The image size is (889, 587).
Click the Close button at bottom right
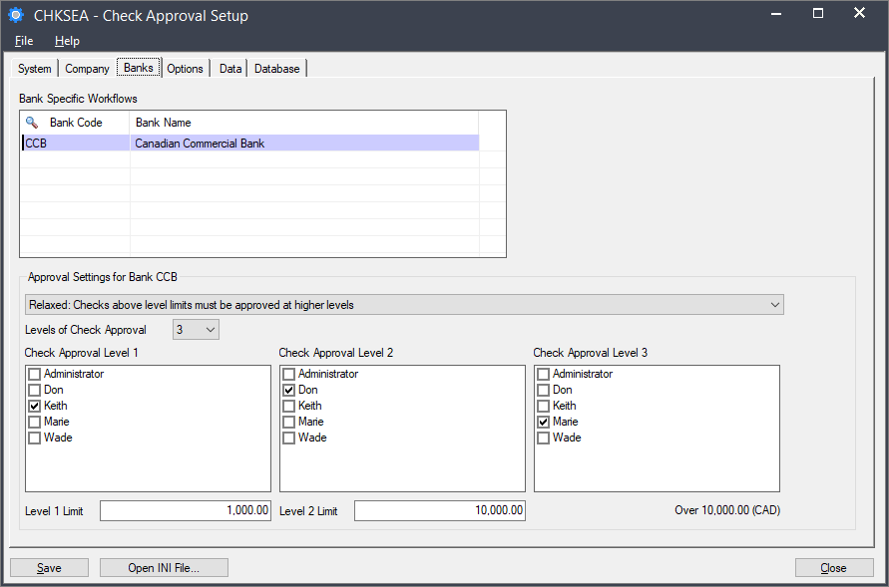833,568
